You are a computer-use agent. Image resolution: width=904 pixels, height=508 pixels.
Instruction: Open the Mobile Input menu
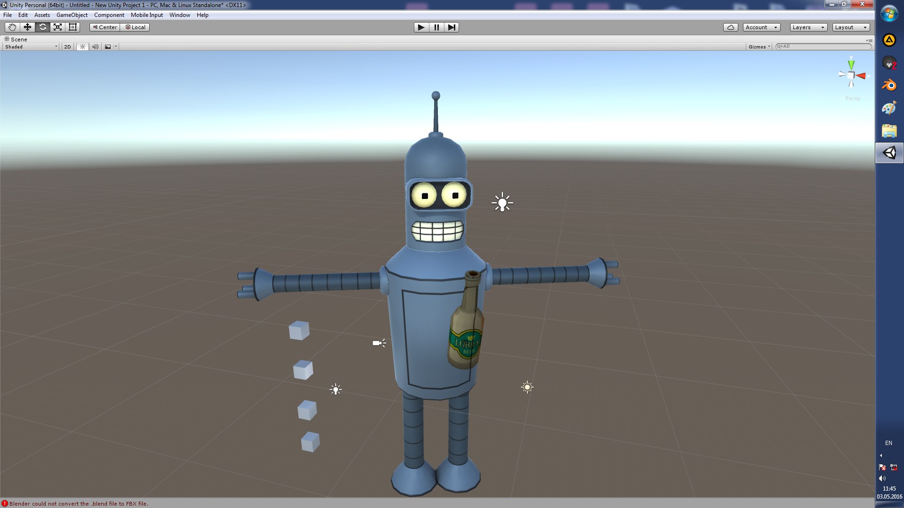tap(147, 15)
